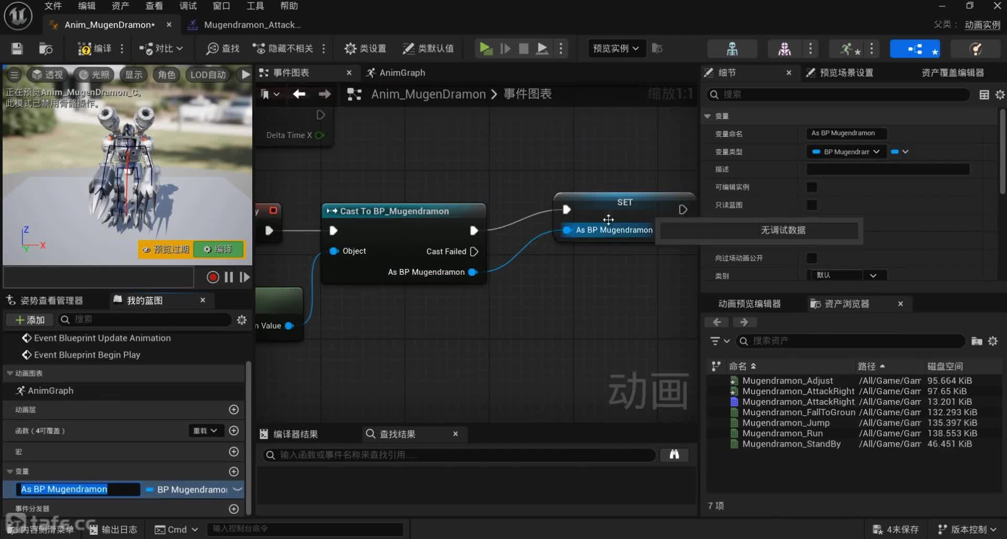Enable the 只读蓝图 checkbox
This screenshot has width=1007, height=539.
pos(811,205)
